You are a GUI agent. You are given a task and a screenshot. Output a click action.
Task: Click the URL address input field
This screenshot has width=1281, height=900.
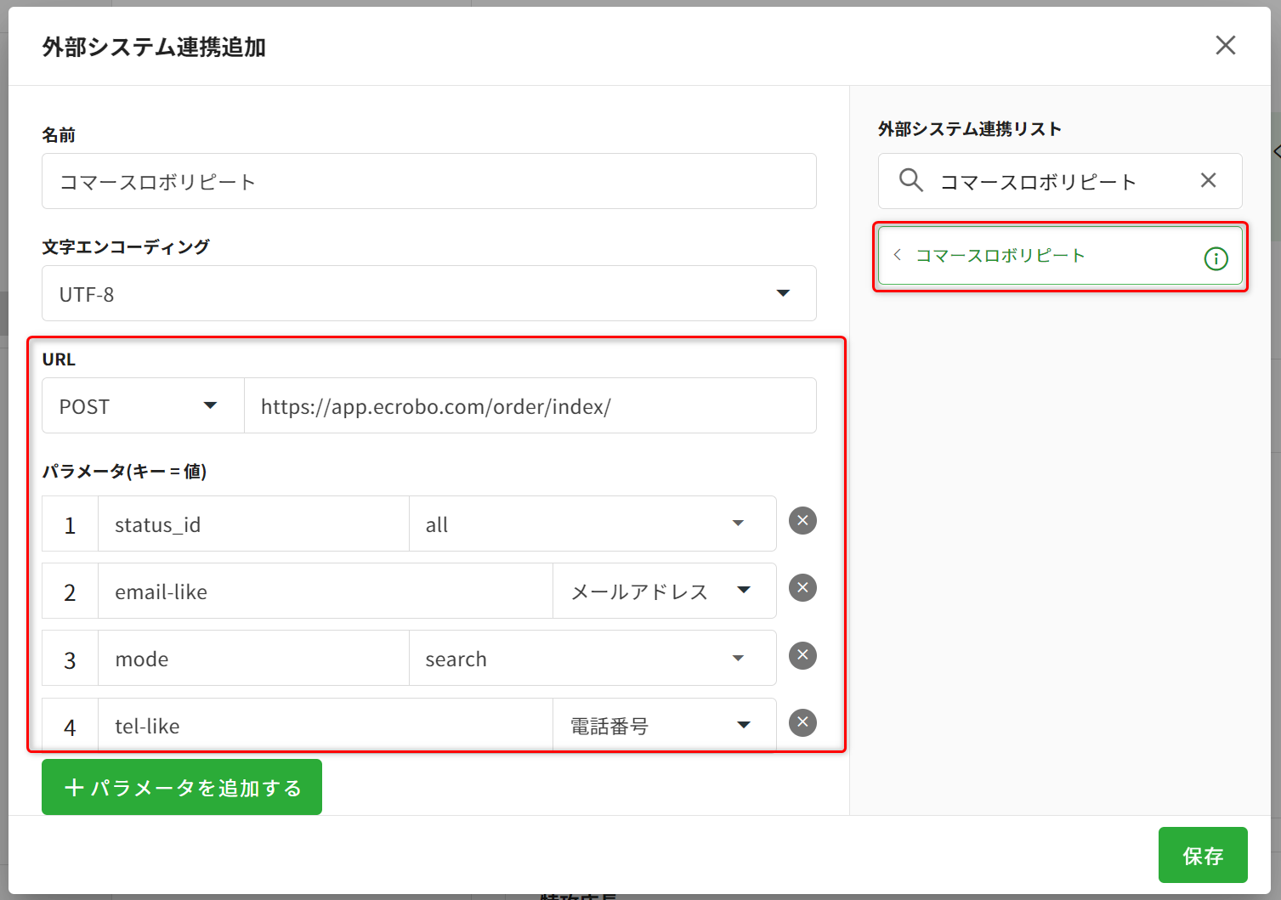(x=530, y=406)
